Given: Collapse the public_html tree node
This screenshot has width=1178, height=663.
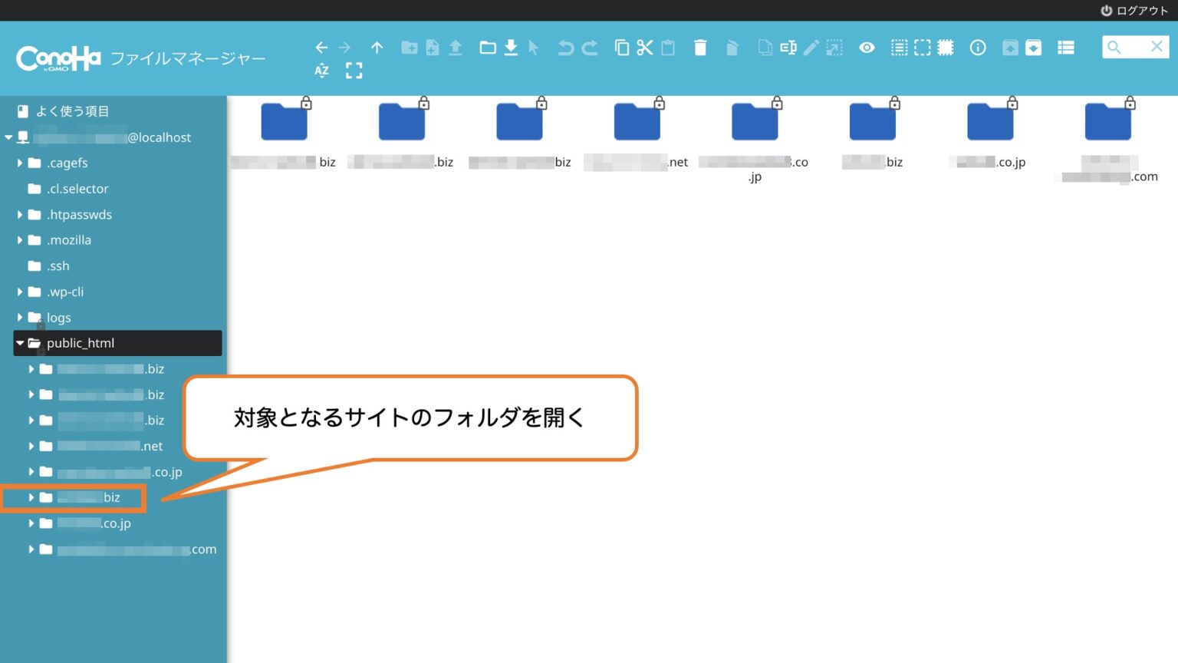Looking at the screenshot, I should (20, 343).
